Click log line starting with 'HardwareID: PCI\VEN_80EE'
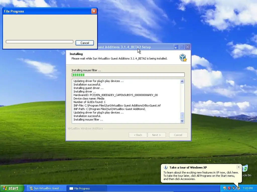 115,95
